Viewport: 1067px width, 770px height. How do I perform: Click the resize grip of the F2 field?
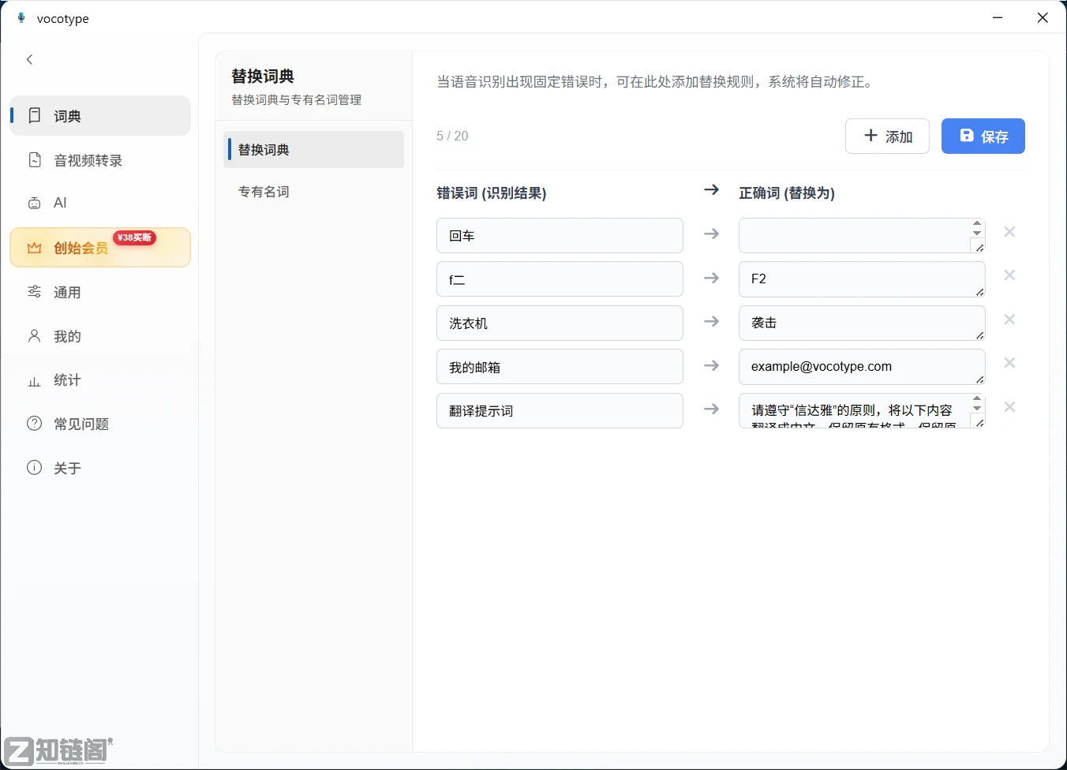coord(979,291)
